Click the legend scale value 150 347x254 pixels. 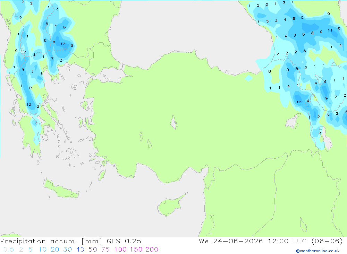136,249
